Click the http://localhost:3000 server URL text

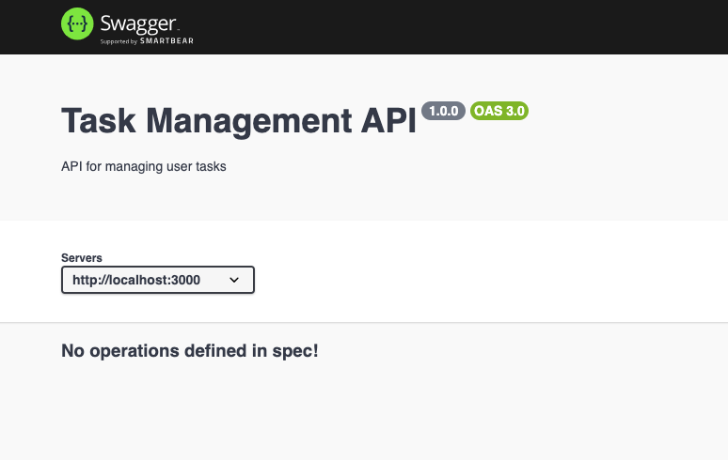point(136,280)
